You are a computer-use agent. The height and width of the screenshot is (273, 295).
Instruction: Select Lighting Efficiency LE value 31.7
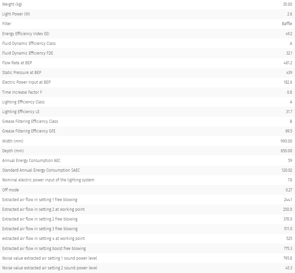(289, 111)
